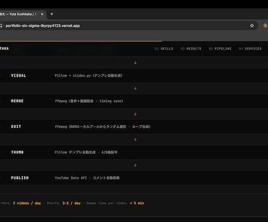This screenshot has width=268, height=222.
Task: Select the Yuta Koshitaka browser tab
Action: (x=19, y=14)
